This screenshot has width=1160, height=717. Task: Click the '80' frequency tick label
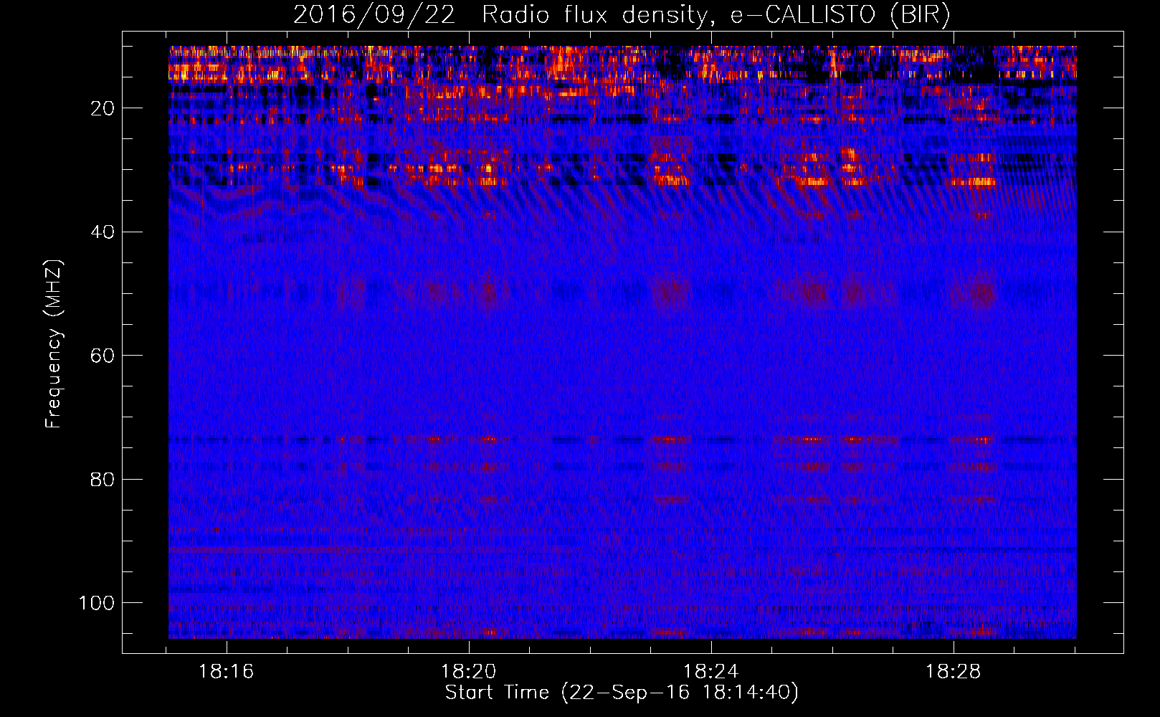pyautogui.click(x=103, y=479)
